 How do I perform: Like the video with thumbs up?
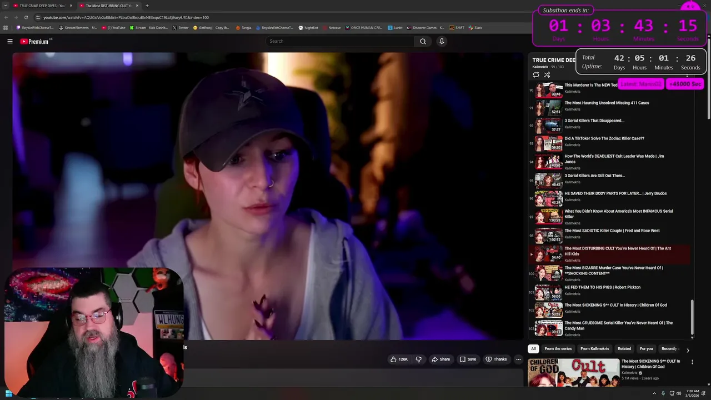coord(399,359)
